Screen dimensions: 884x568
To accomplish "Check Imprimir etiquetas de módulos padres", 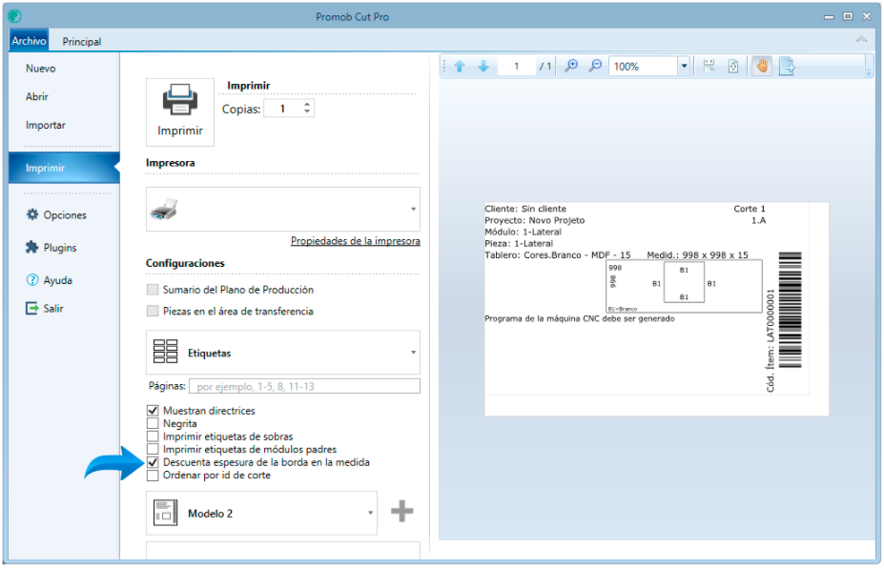I will pyautogui.click(x=153, y=449).
